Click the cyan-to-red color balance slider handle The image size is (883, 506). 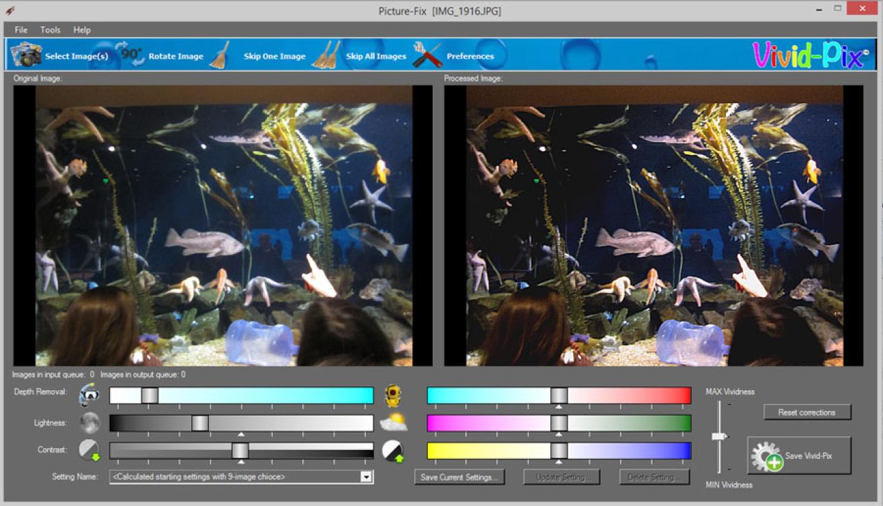click(x=559, y=396)
